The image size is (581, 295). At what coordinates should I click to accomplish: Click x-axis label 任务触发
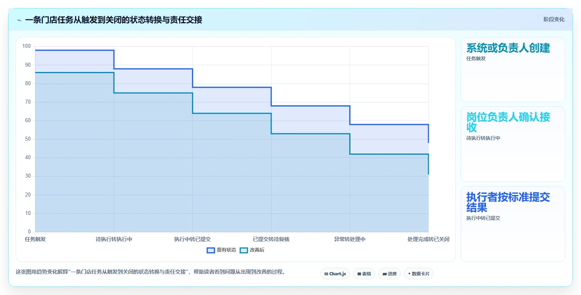click(x=35, y=239)
